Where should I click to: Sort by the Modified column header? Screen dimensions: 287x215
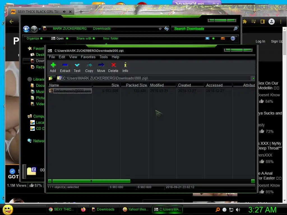pos(162,85)
